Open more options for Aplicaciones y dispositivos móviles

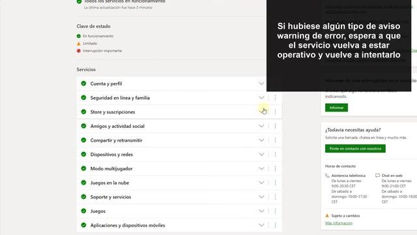pos(275,225)
